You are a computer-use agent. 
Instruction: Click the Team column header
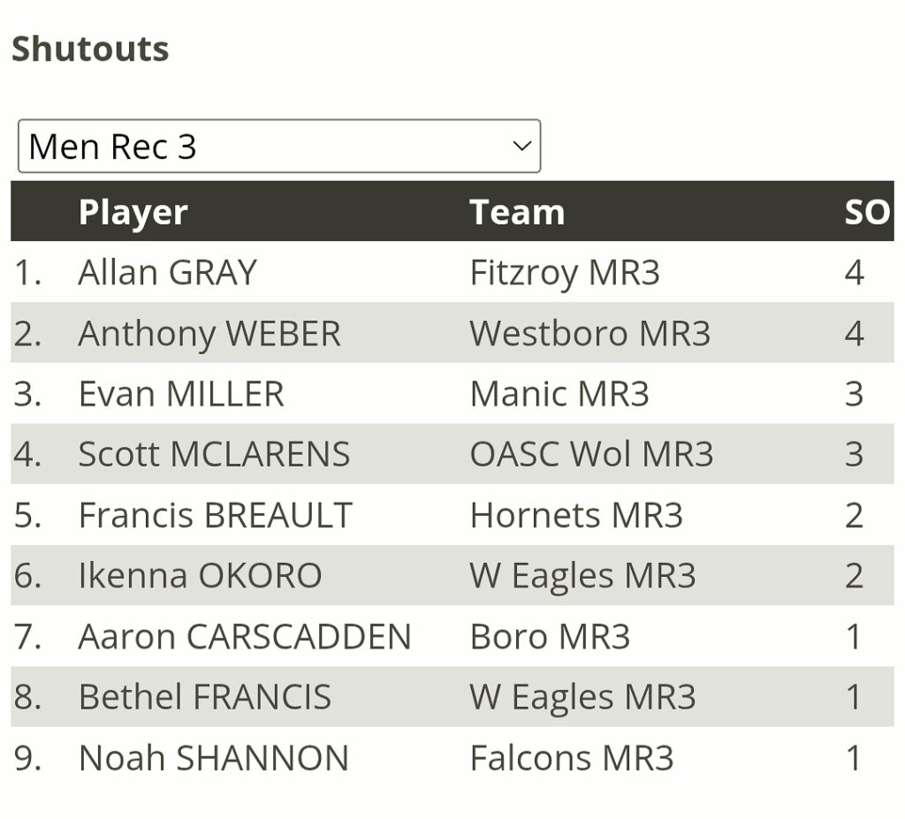pyautogui.click(x=517, y=212)
